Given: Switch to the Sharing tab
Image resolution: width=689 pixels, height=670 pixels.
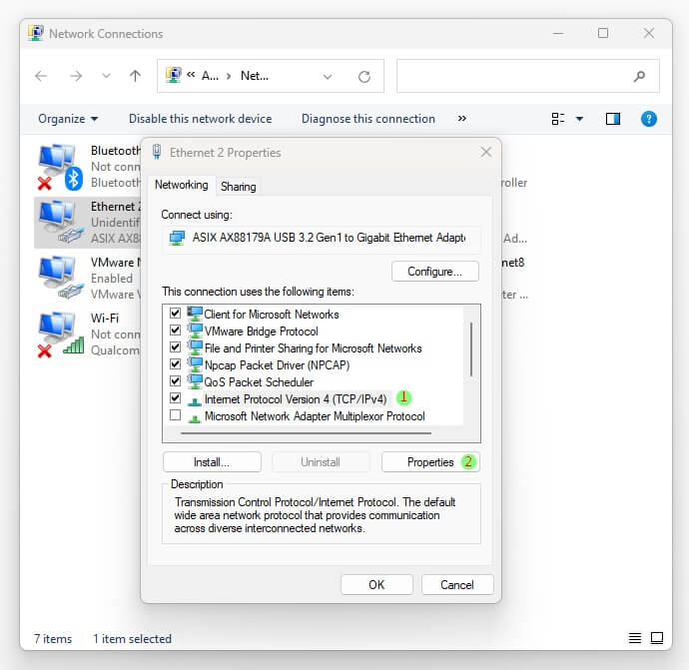Looking at the screenshot, I should [239, 187].
